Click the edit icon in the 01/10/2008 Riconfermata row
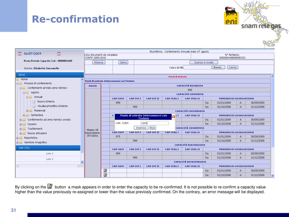This screenshot has height=217, width=289. [106, 175]
